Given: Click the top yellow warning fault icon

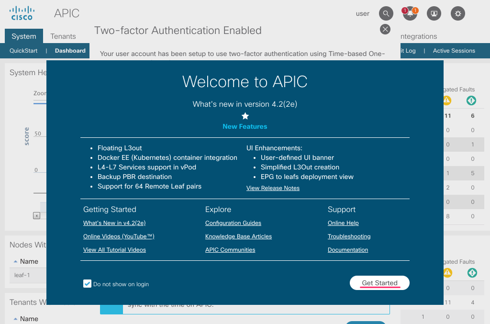Looking at the screenshot, I should tap(447, 101).
